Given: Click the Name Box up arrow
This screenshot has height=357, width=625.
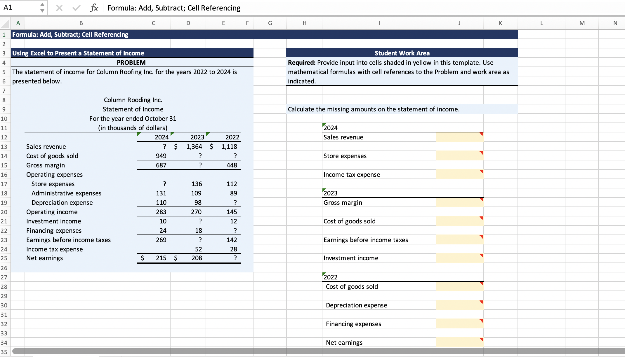Looking at the screenshot, I should [x=42, y=5].
